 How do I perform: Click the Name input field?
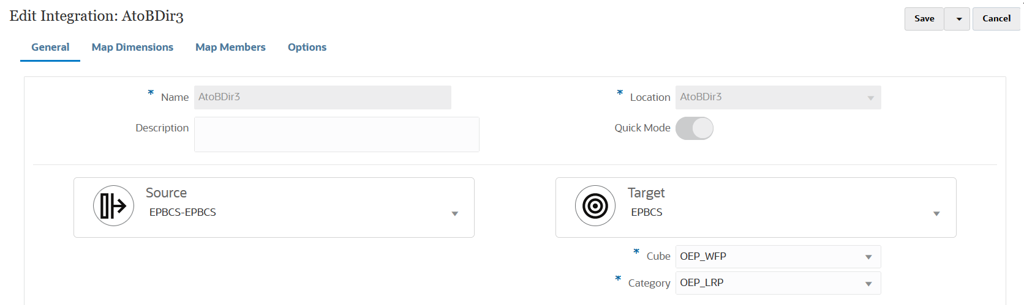point(322,98)
